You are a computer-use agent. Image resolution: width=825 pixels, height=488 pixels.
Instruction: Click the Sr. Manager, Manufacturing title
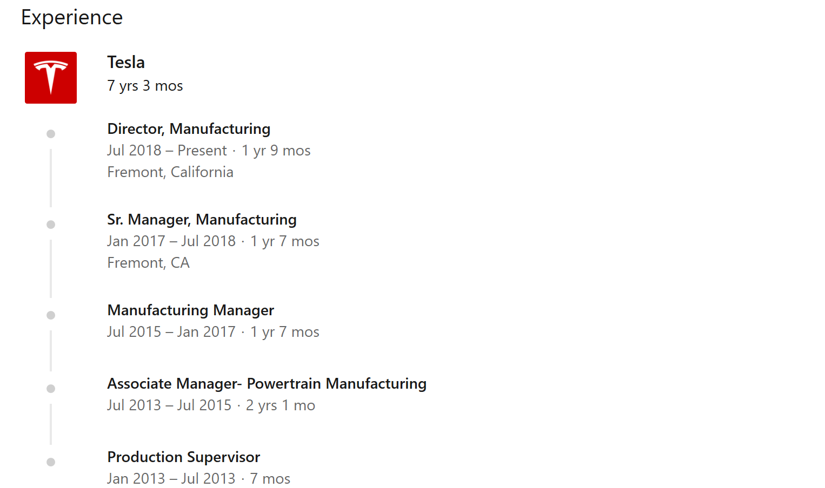point(202,220)
